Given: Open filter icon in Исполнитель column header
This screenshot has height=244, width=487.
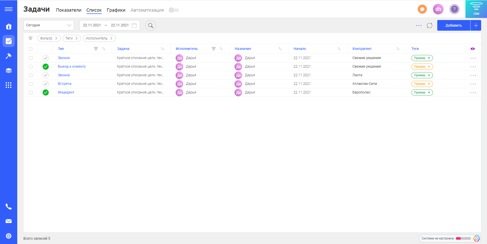Looking at the screenshot, I should pyautogui.click(x=214, y=49).
